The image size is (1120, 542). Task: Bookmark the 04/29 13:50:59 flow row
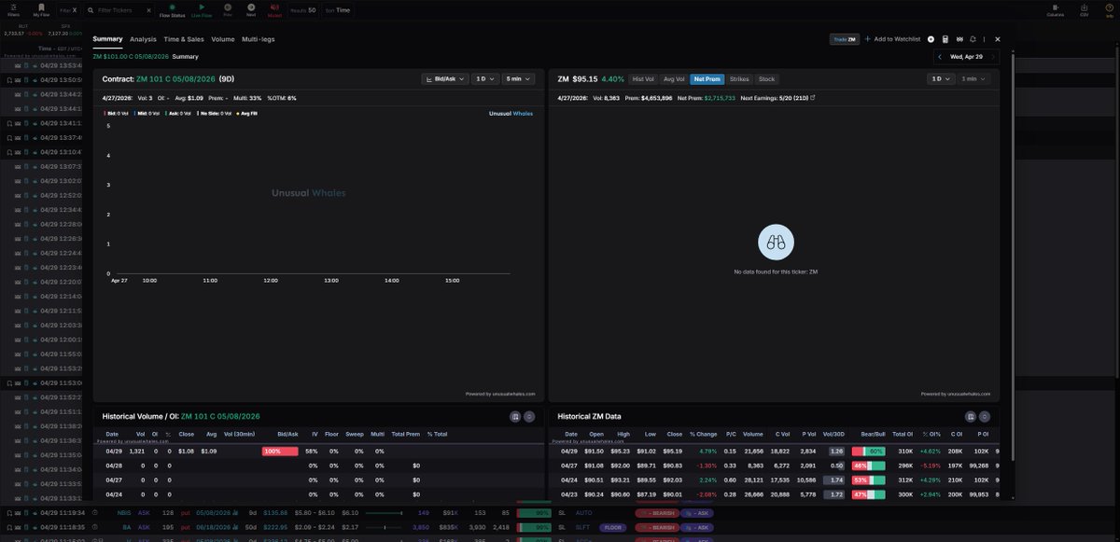pyautogui.click(x=8, y=80)
